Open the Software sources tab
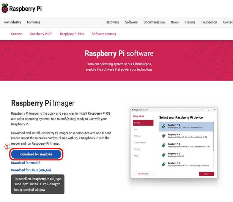Viewport: 233px width, 202px height. [x=104, y=34]
